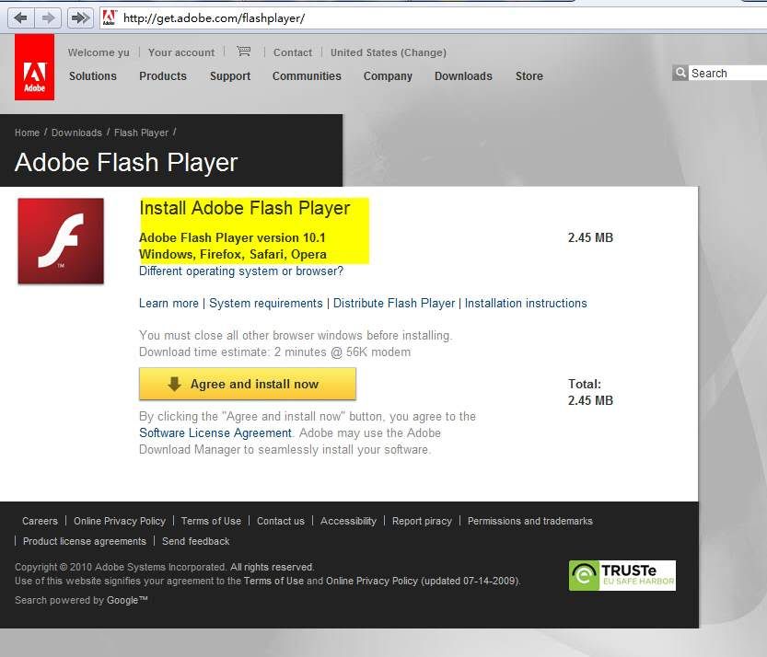
Task: Open Online Privacy Policy in footer
Action: [x=120, y=522]
